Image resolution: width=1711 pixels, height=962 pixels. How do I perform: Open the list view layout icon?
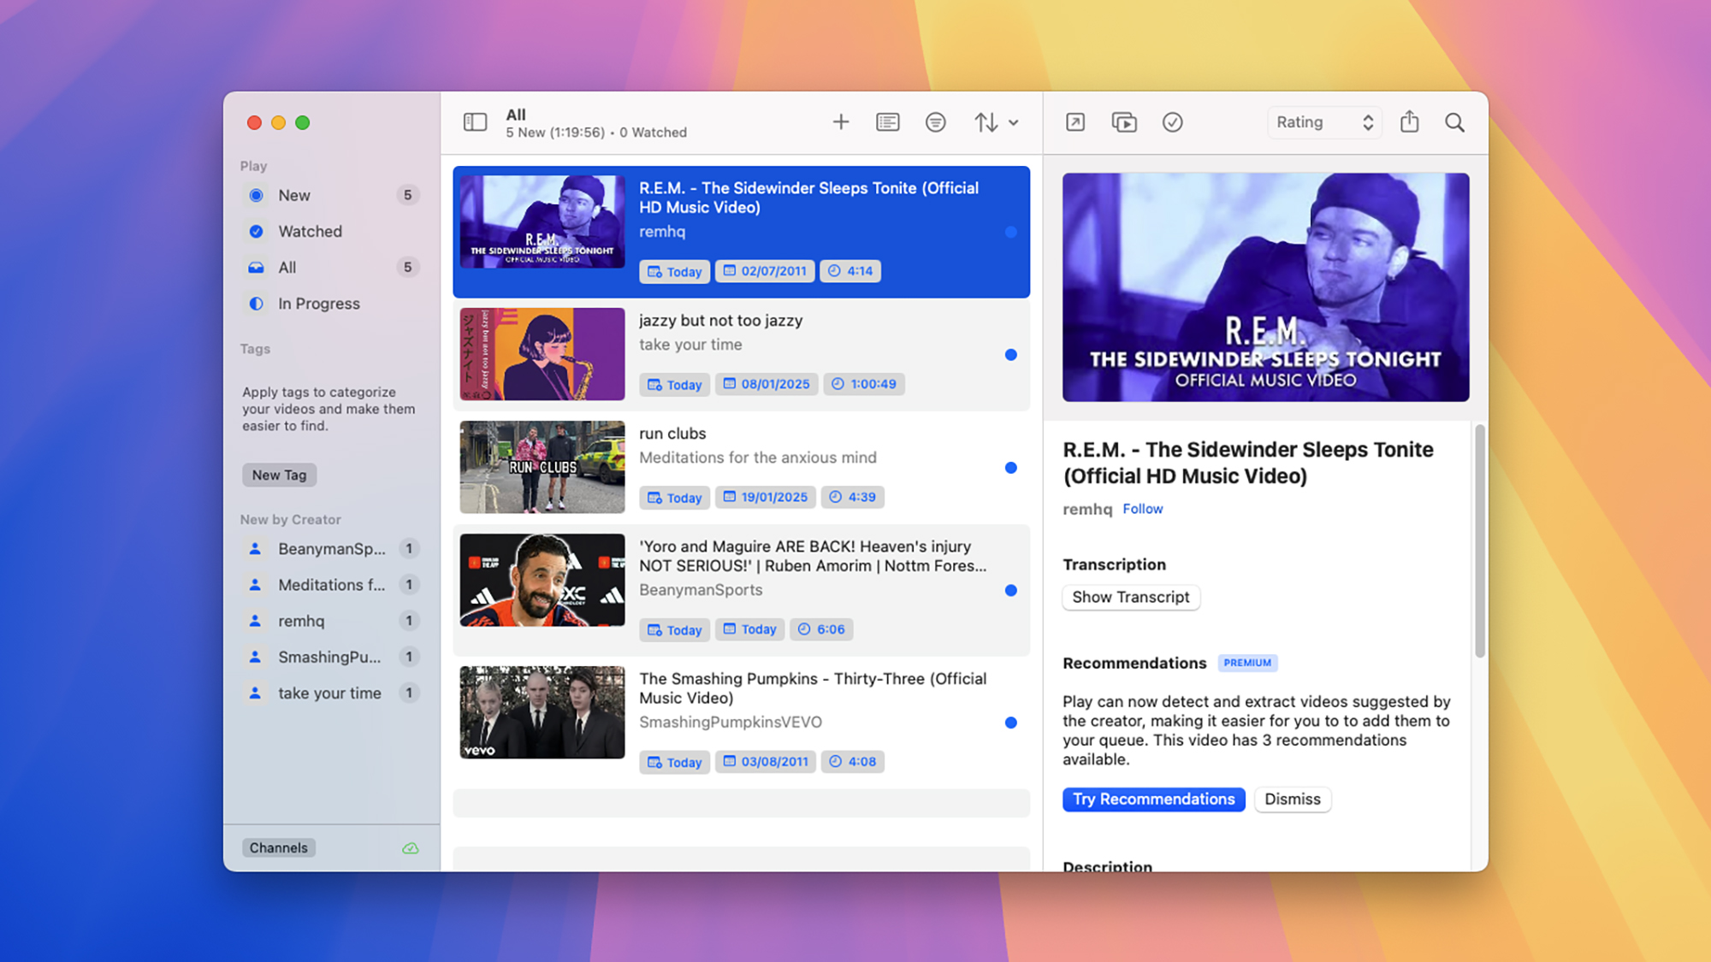(887, 122)
